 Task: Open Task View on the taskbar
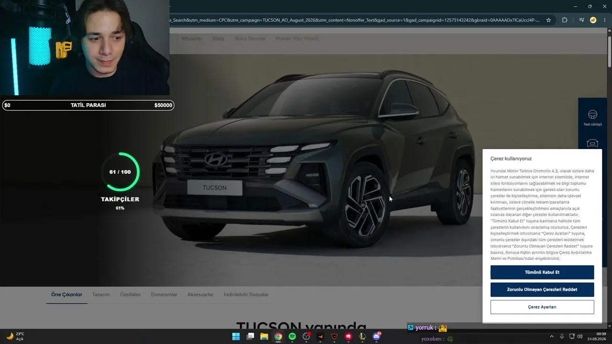250,336
